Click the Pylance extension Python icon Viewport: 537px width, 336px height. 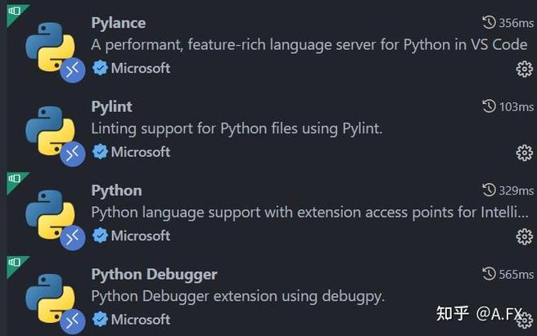point(49,46)
